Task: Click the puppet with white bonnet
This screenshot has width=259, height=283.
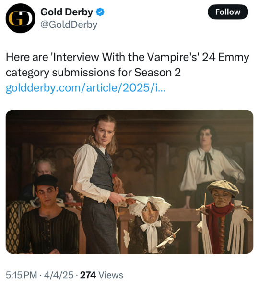Action: [150, 224]
